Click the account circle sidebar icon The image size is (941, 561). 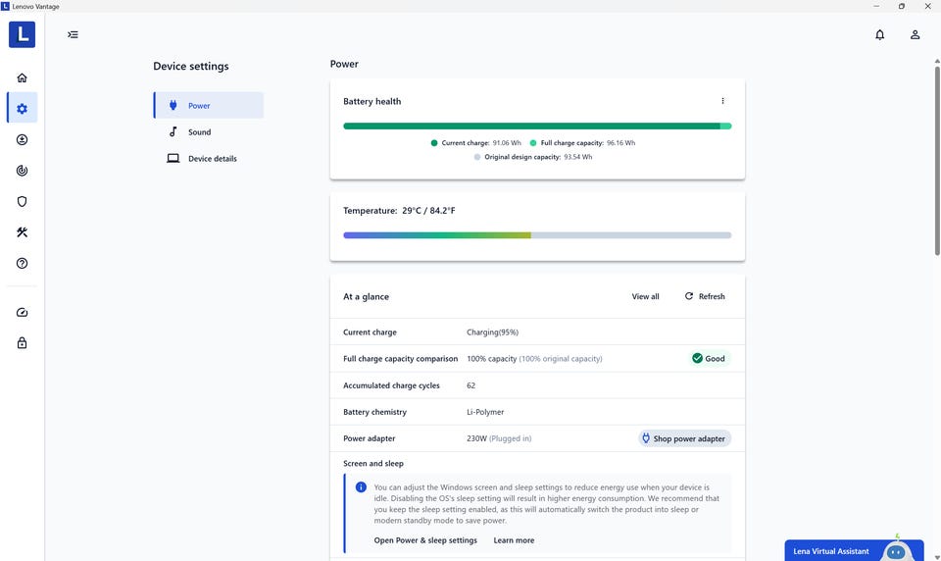pyautogui.click(x=22, y=140)
